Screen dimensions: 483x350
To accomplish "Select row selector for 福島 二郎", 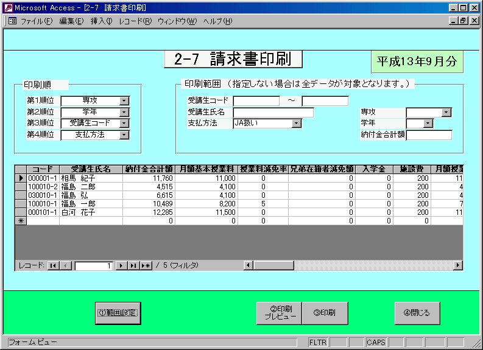I will click(21, 186).
